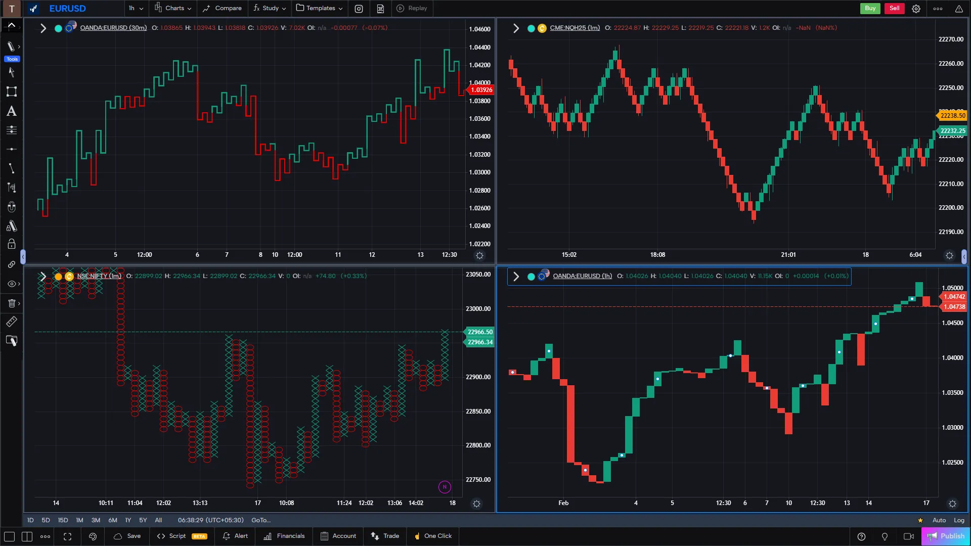Screen dimensions: 971x546
Task: Take a chart snapshot with the camera icon
Action: [x=359, y=8]
